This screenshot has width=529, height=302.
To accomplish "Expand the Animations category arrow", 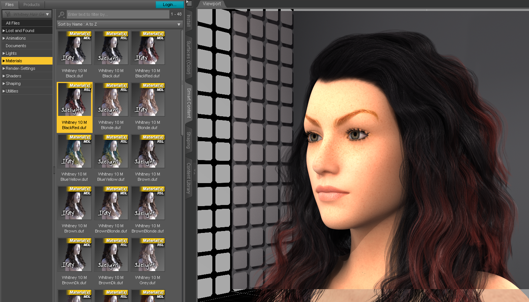I will click(4, 38).
